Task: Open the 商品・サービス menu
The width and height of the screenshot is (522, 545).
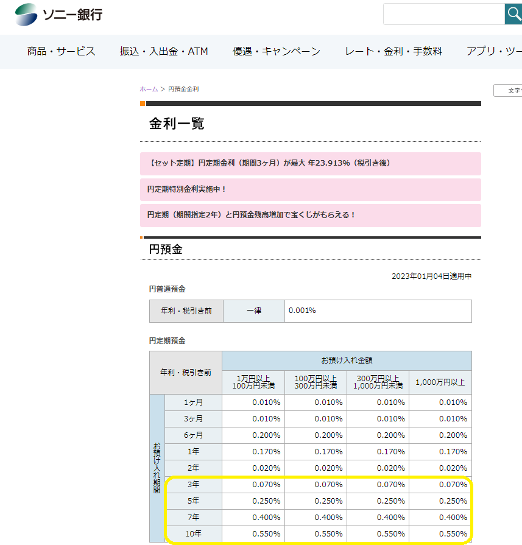Action: pos(61,51)
